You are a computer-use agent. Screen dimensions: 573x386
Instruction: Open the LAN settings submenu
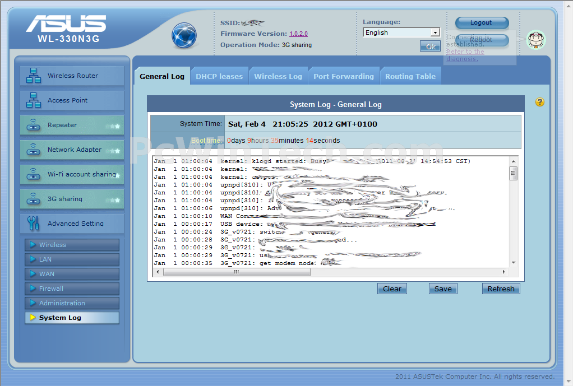tap(72, 259)
